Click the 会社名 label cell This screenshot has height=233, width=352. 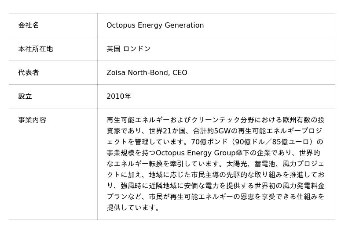click(29, 25)
